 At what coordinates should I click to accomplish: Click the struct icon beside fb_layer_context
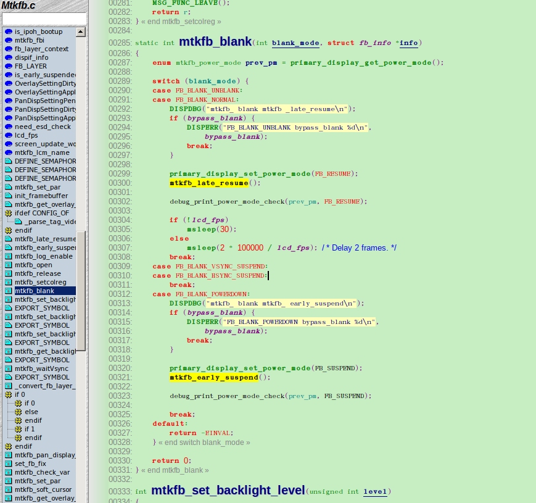[x=7, y=49]
